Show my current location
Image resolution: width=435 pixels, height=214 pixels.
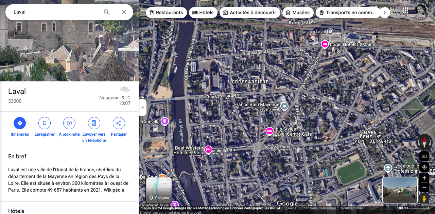(x=424, y=167)
